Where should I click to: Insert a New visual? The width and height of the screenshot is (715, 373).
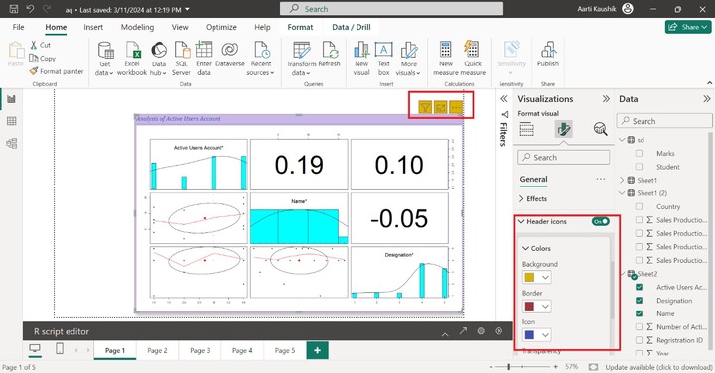point(361,59)
